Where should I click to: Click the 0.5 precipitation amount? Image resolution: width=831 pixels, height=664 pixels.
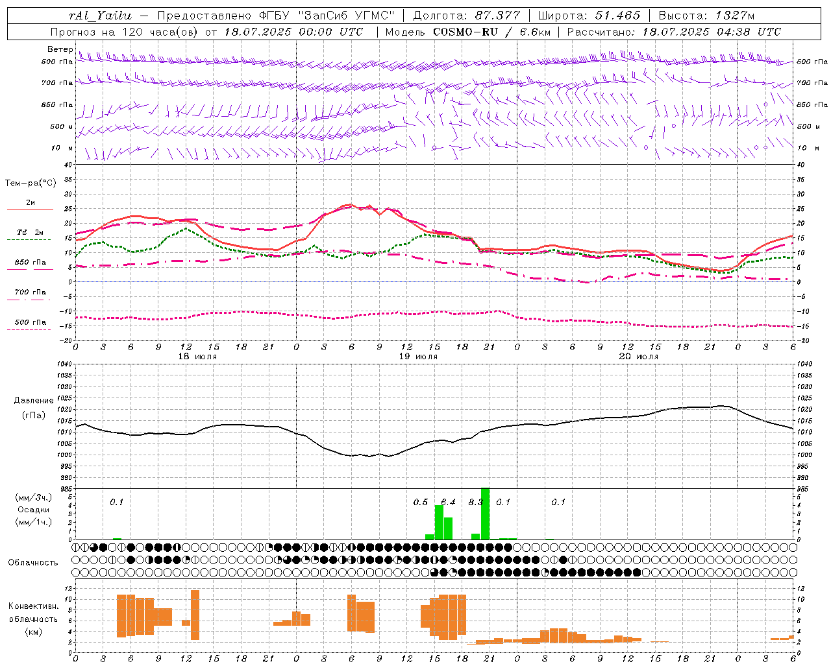point(421,502)
